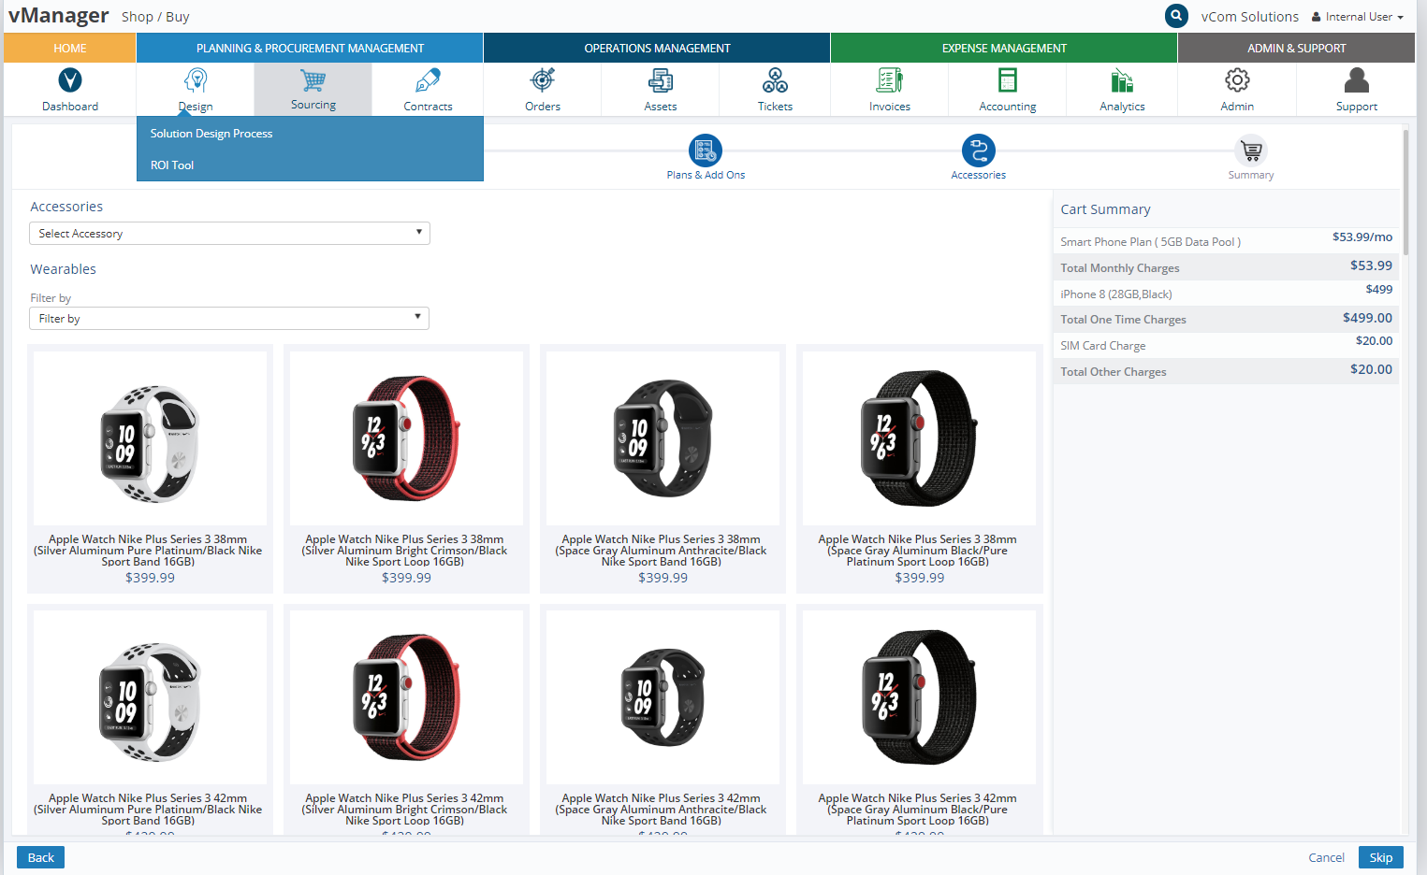Select 38mm Space Gray Black/Pure Platinum Loop watch
The height and width of the screenshot is (875, 1427).
coord(919,438)
